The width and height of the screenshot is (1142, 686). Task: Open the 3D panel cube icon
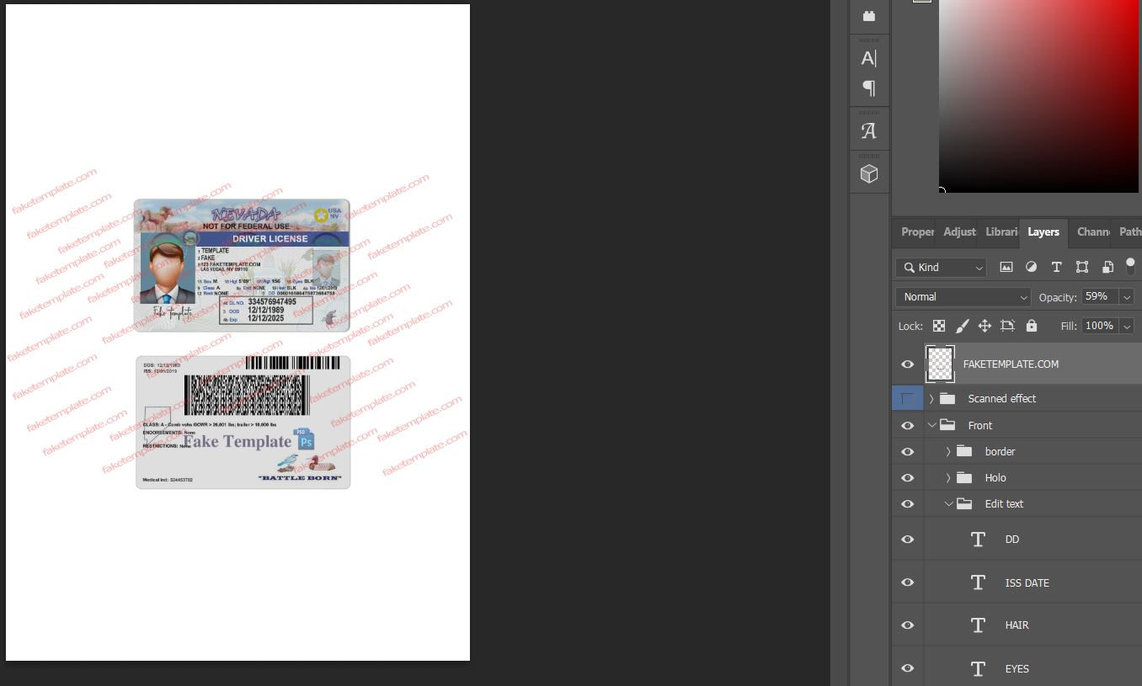pos(868,173)
